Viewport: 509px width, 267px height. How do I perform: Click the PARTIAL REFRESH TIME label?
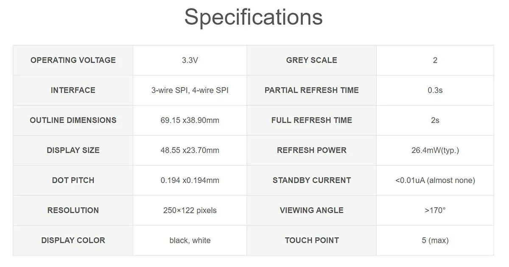[x=312, y=90]
